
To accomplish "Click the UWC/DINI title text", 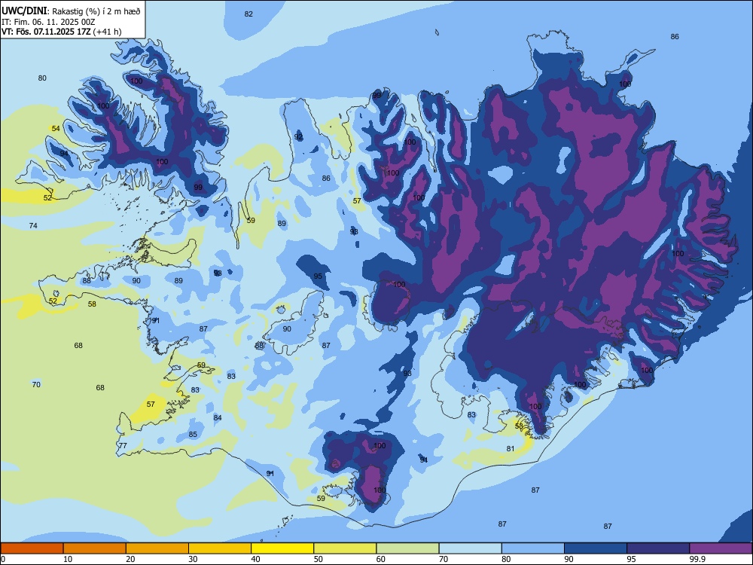I will click(x=24, y=11).
